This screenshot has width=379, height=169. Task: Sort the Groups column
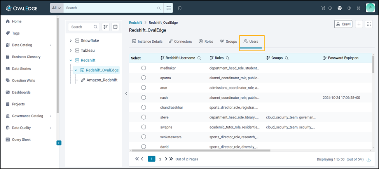pos(268,58)
